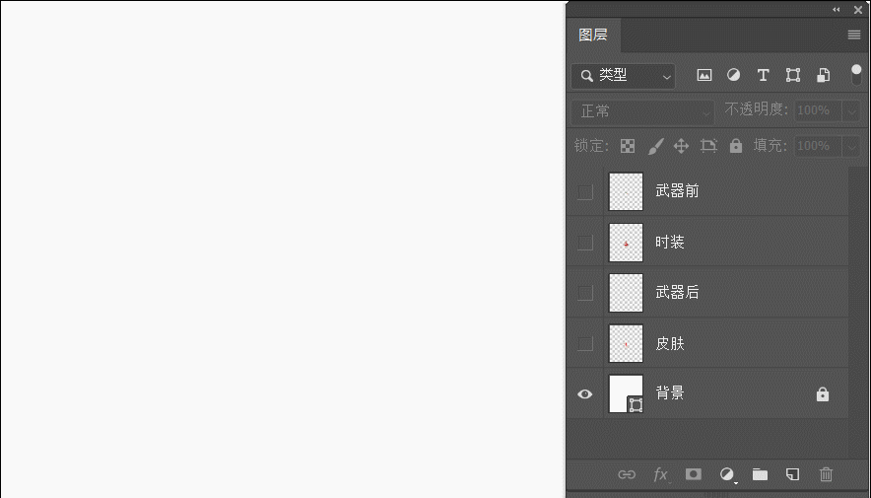Click the 武器前 layer name
Viewport: 871px width, 498px height.
677,191
